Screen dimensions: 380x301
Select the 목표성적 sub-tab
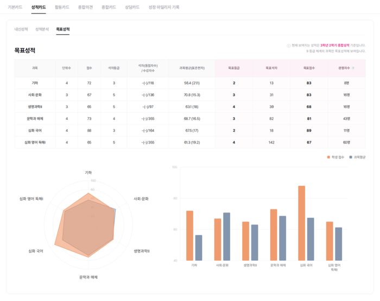[63, 29]
